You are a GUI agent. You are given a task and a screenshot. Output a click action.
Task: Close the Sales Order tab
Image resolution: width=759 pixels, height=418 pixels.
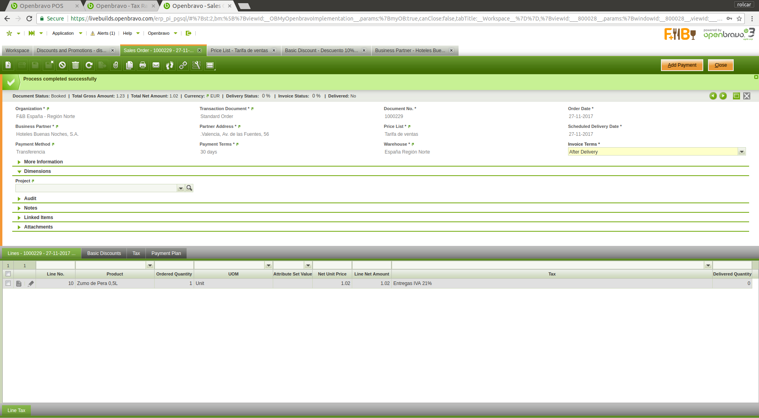pos(200,51)
